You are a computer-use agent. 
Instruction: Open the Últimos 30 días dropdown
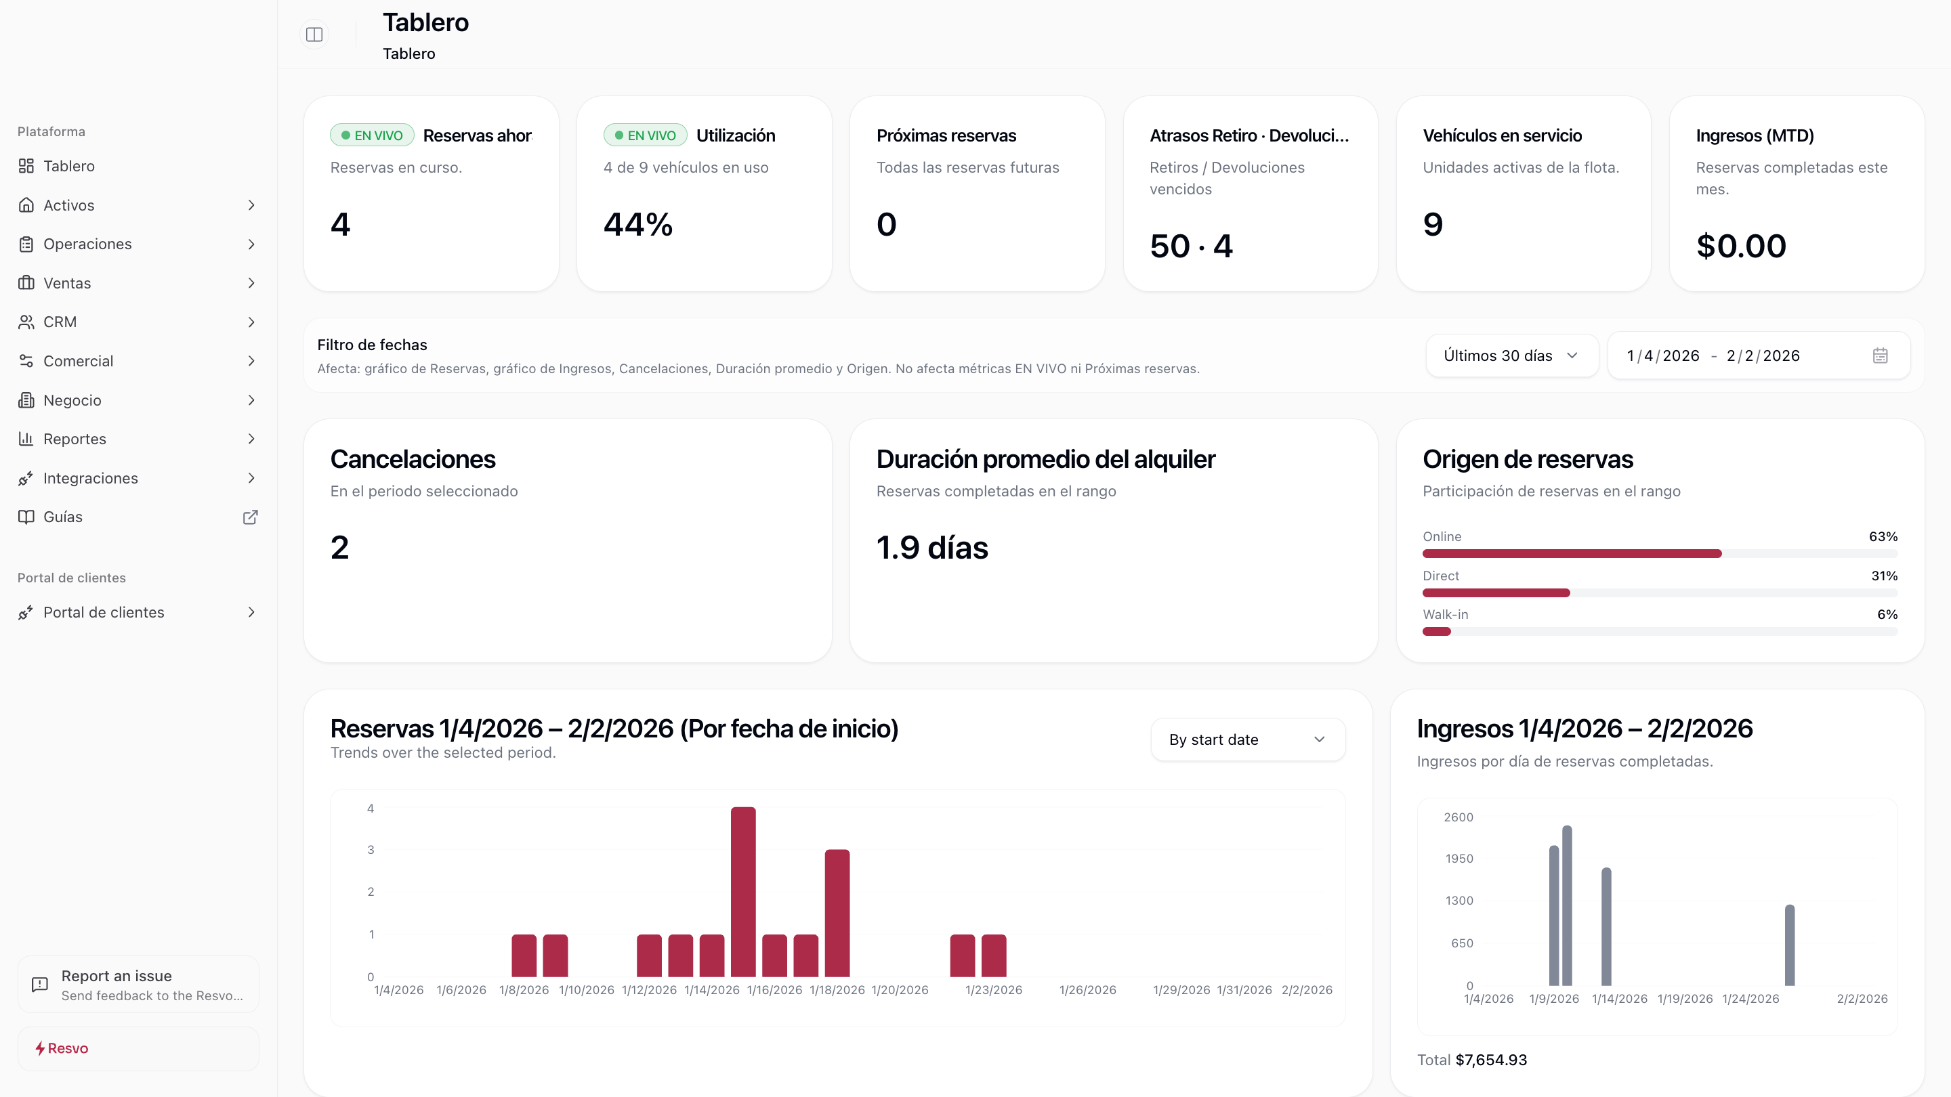click(1511, 356)
